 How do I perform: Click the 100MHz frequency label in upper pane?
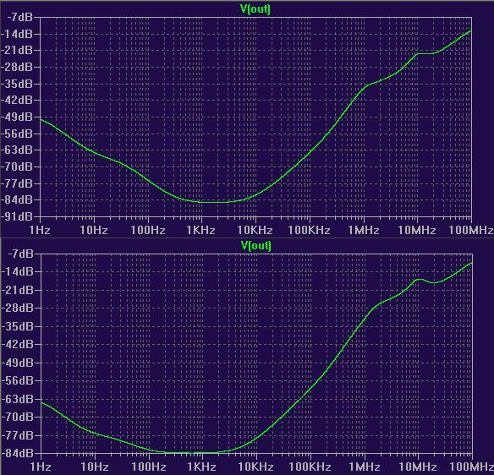[x=471, y=230]
